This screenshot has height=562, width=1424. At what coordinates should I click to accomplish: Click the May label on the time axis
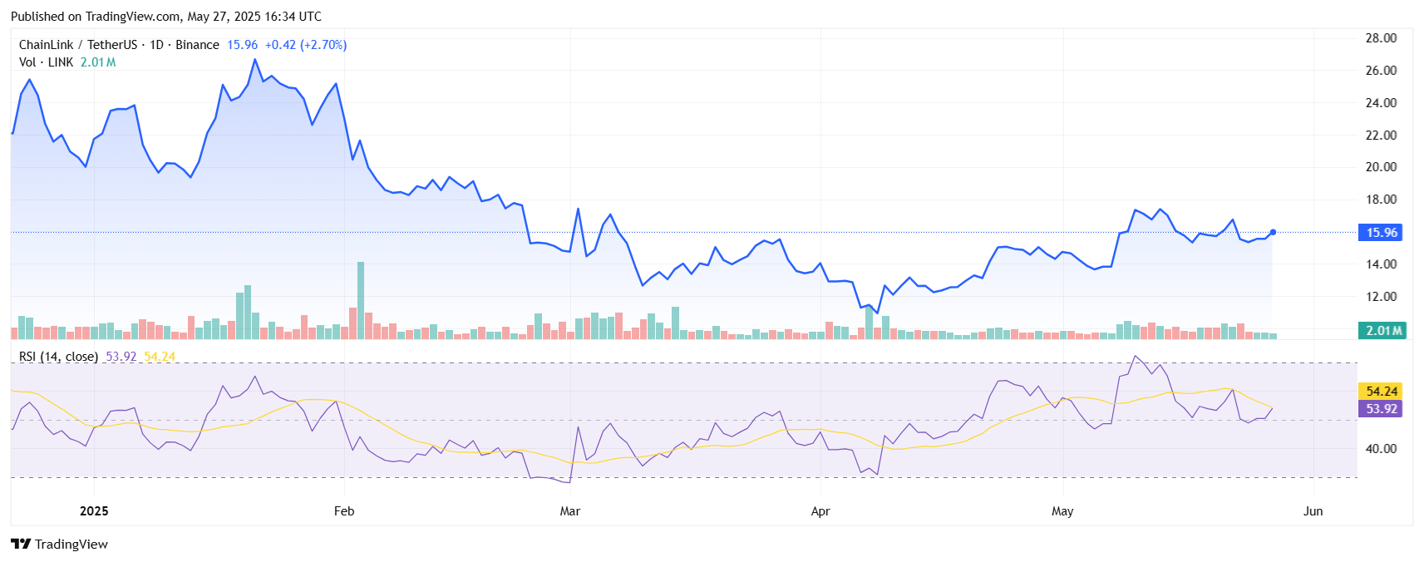tap(1062, 511)
